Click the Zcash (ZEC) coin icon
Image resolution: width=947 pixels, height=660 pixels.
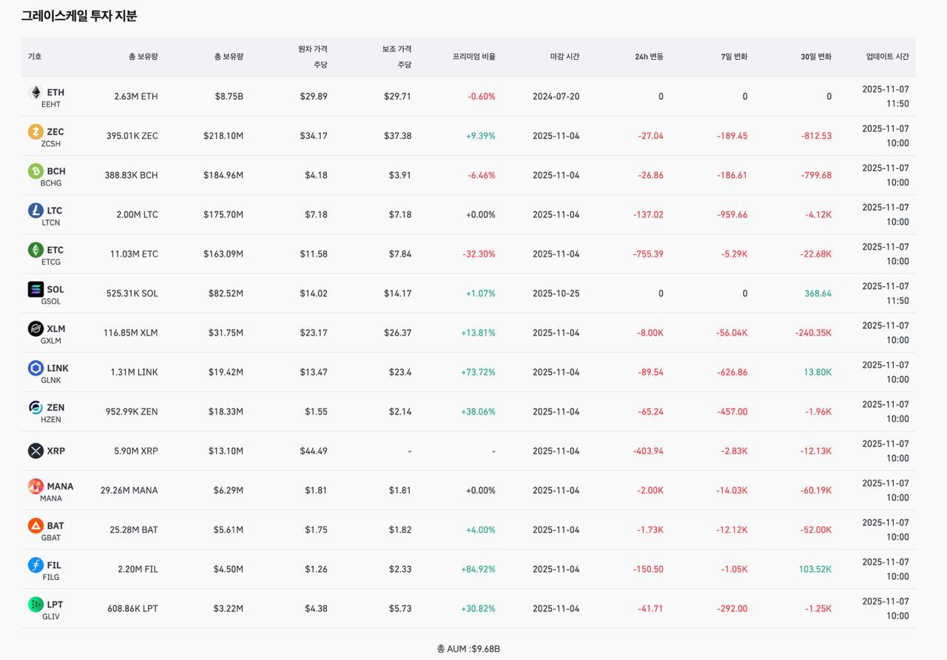click(36, 132)
